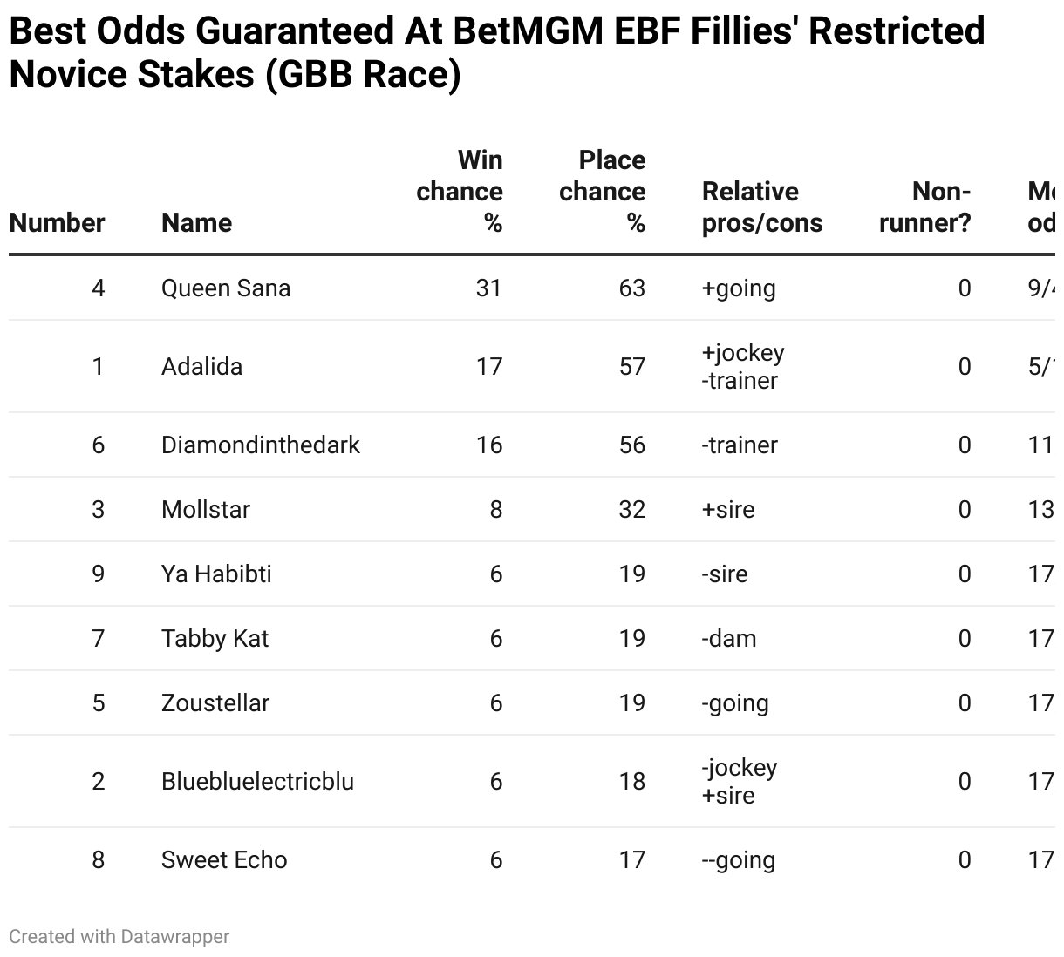Screen dimensions: 1064x957
Task: Select the Adalida name cell
Action: point(201,367)
